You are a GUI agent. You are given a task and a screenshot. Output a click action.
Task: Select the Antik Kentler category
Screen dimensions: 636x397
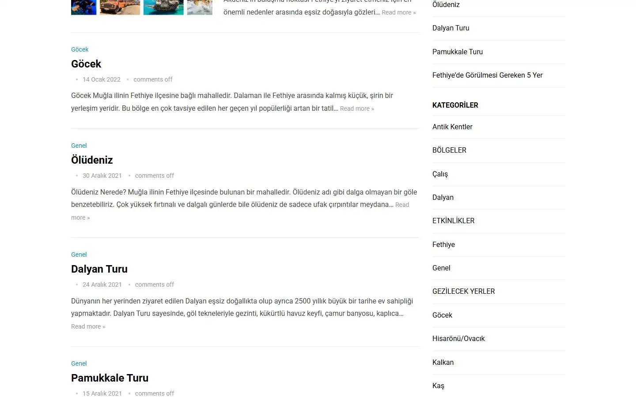452,127
